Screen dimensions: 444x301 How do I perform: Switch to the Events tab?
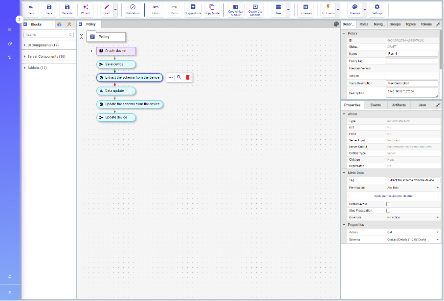(376, 105)
